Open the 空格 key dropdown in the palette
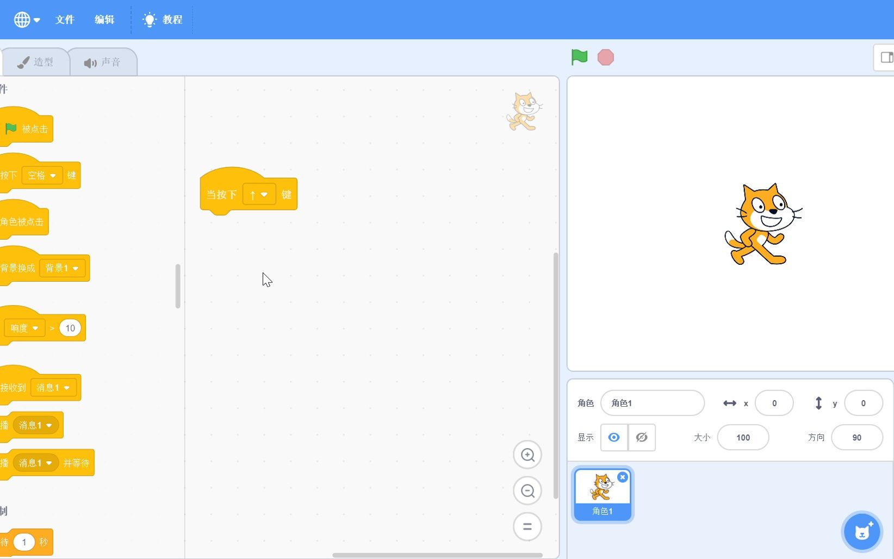The image size is (894, 559). (x=42, y=175)
